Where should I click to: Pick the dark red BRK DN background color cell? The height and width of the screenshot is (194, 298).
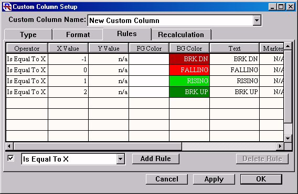coord(189,59)
